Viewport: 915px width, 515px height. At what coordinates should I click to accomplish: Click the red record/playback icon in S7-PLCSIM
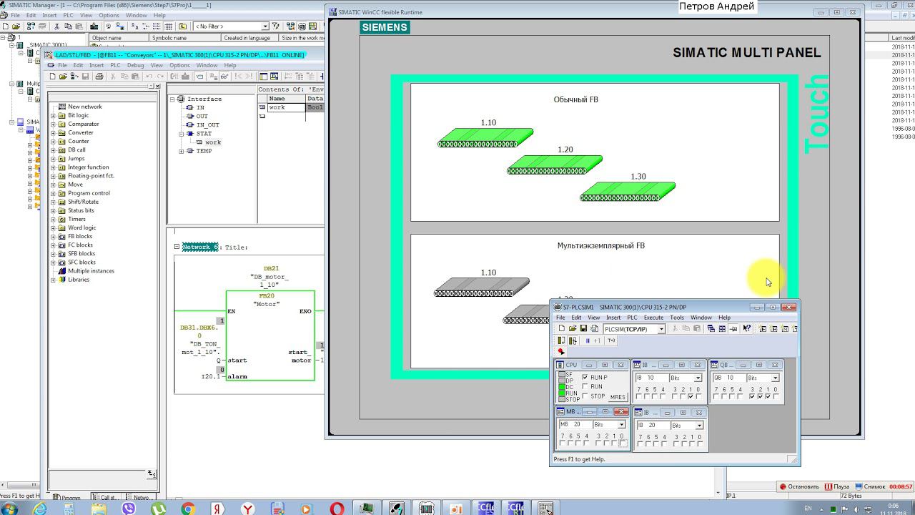click(x=561, y=351)
